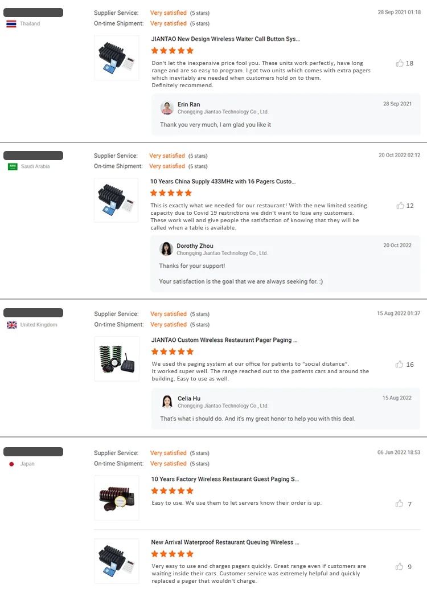Click Erin Ran's avatar photo
The height and width of the screenshot is (597, 427).
[167, 108]
